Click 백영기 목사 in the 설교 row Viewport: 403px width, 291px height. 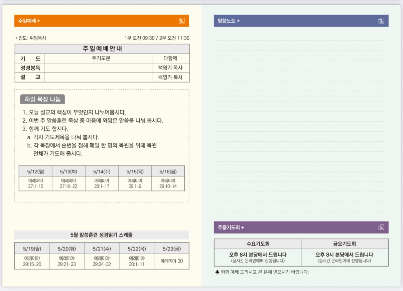[170, 77]
